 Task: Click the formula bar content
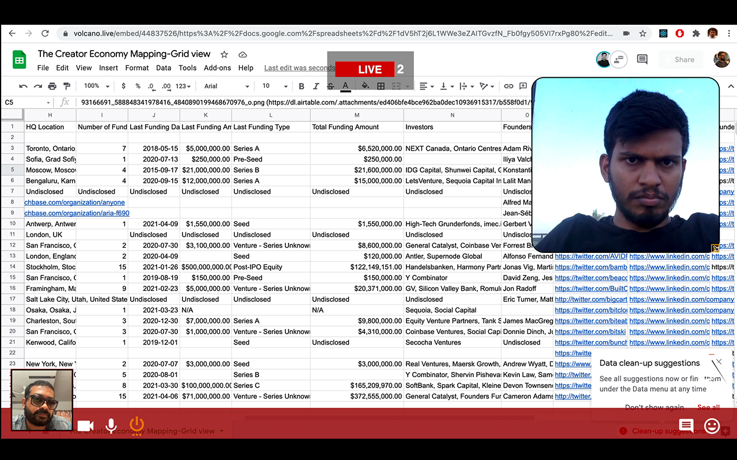coord(305,102)
